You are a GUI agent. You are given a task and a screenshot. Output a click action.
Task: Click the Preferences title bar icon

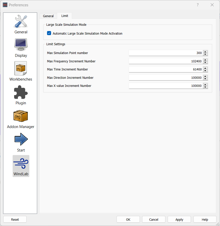coord(5,5)
